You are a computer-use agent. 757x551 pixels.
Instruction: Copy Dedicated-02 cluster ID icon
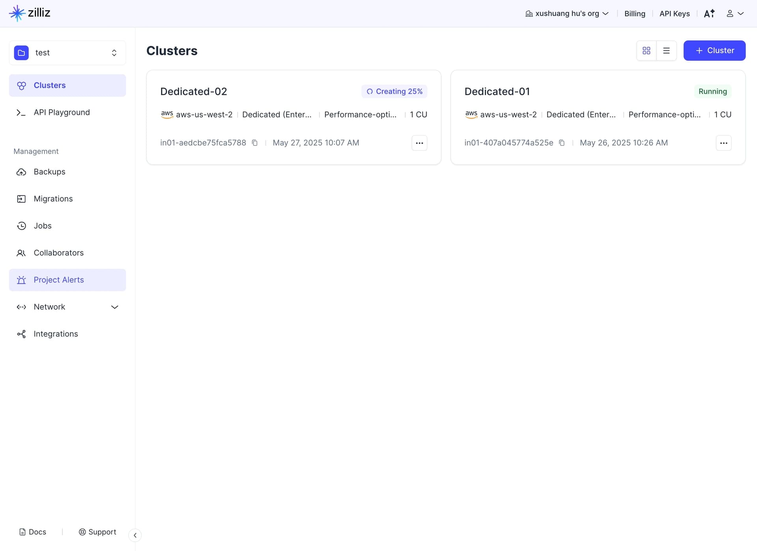click(255, 143)
